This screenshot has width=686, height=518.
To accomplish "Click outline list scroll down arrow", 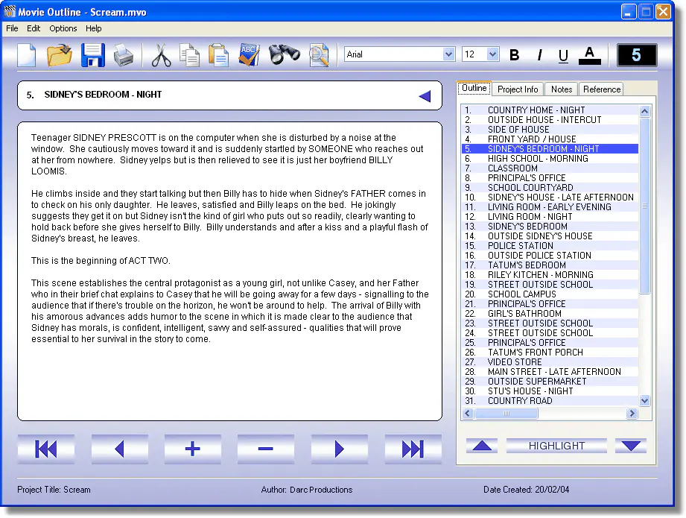I will coord(644,401).
